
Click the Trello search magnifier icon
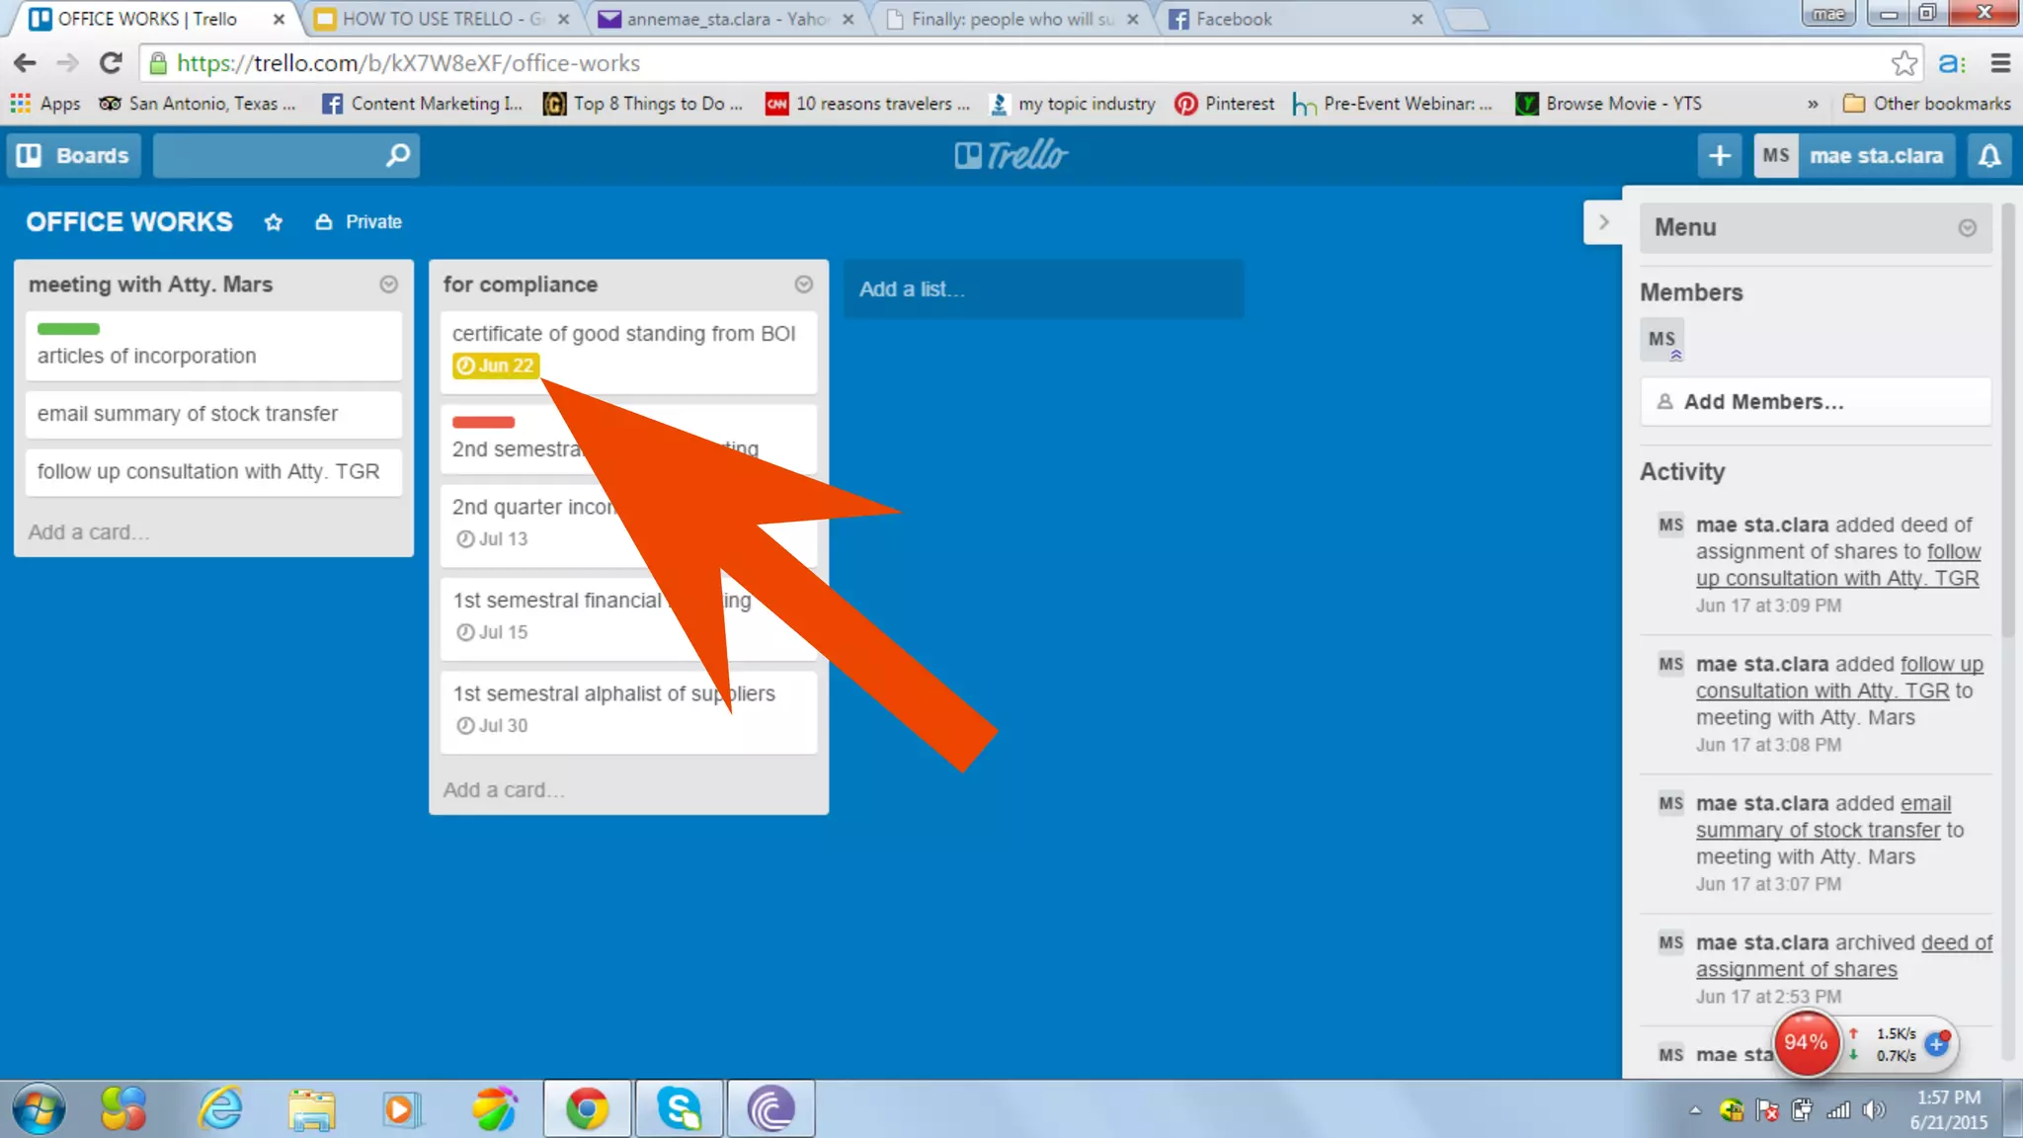click(x=397, y=155)
